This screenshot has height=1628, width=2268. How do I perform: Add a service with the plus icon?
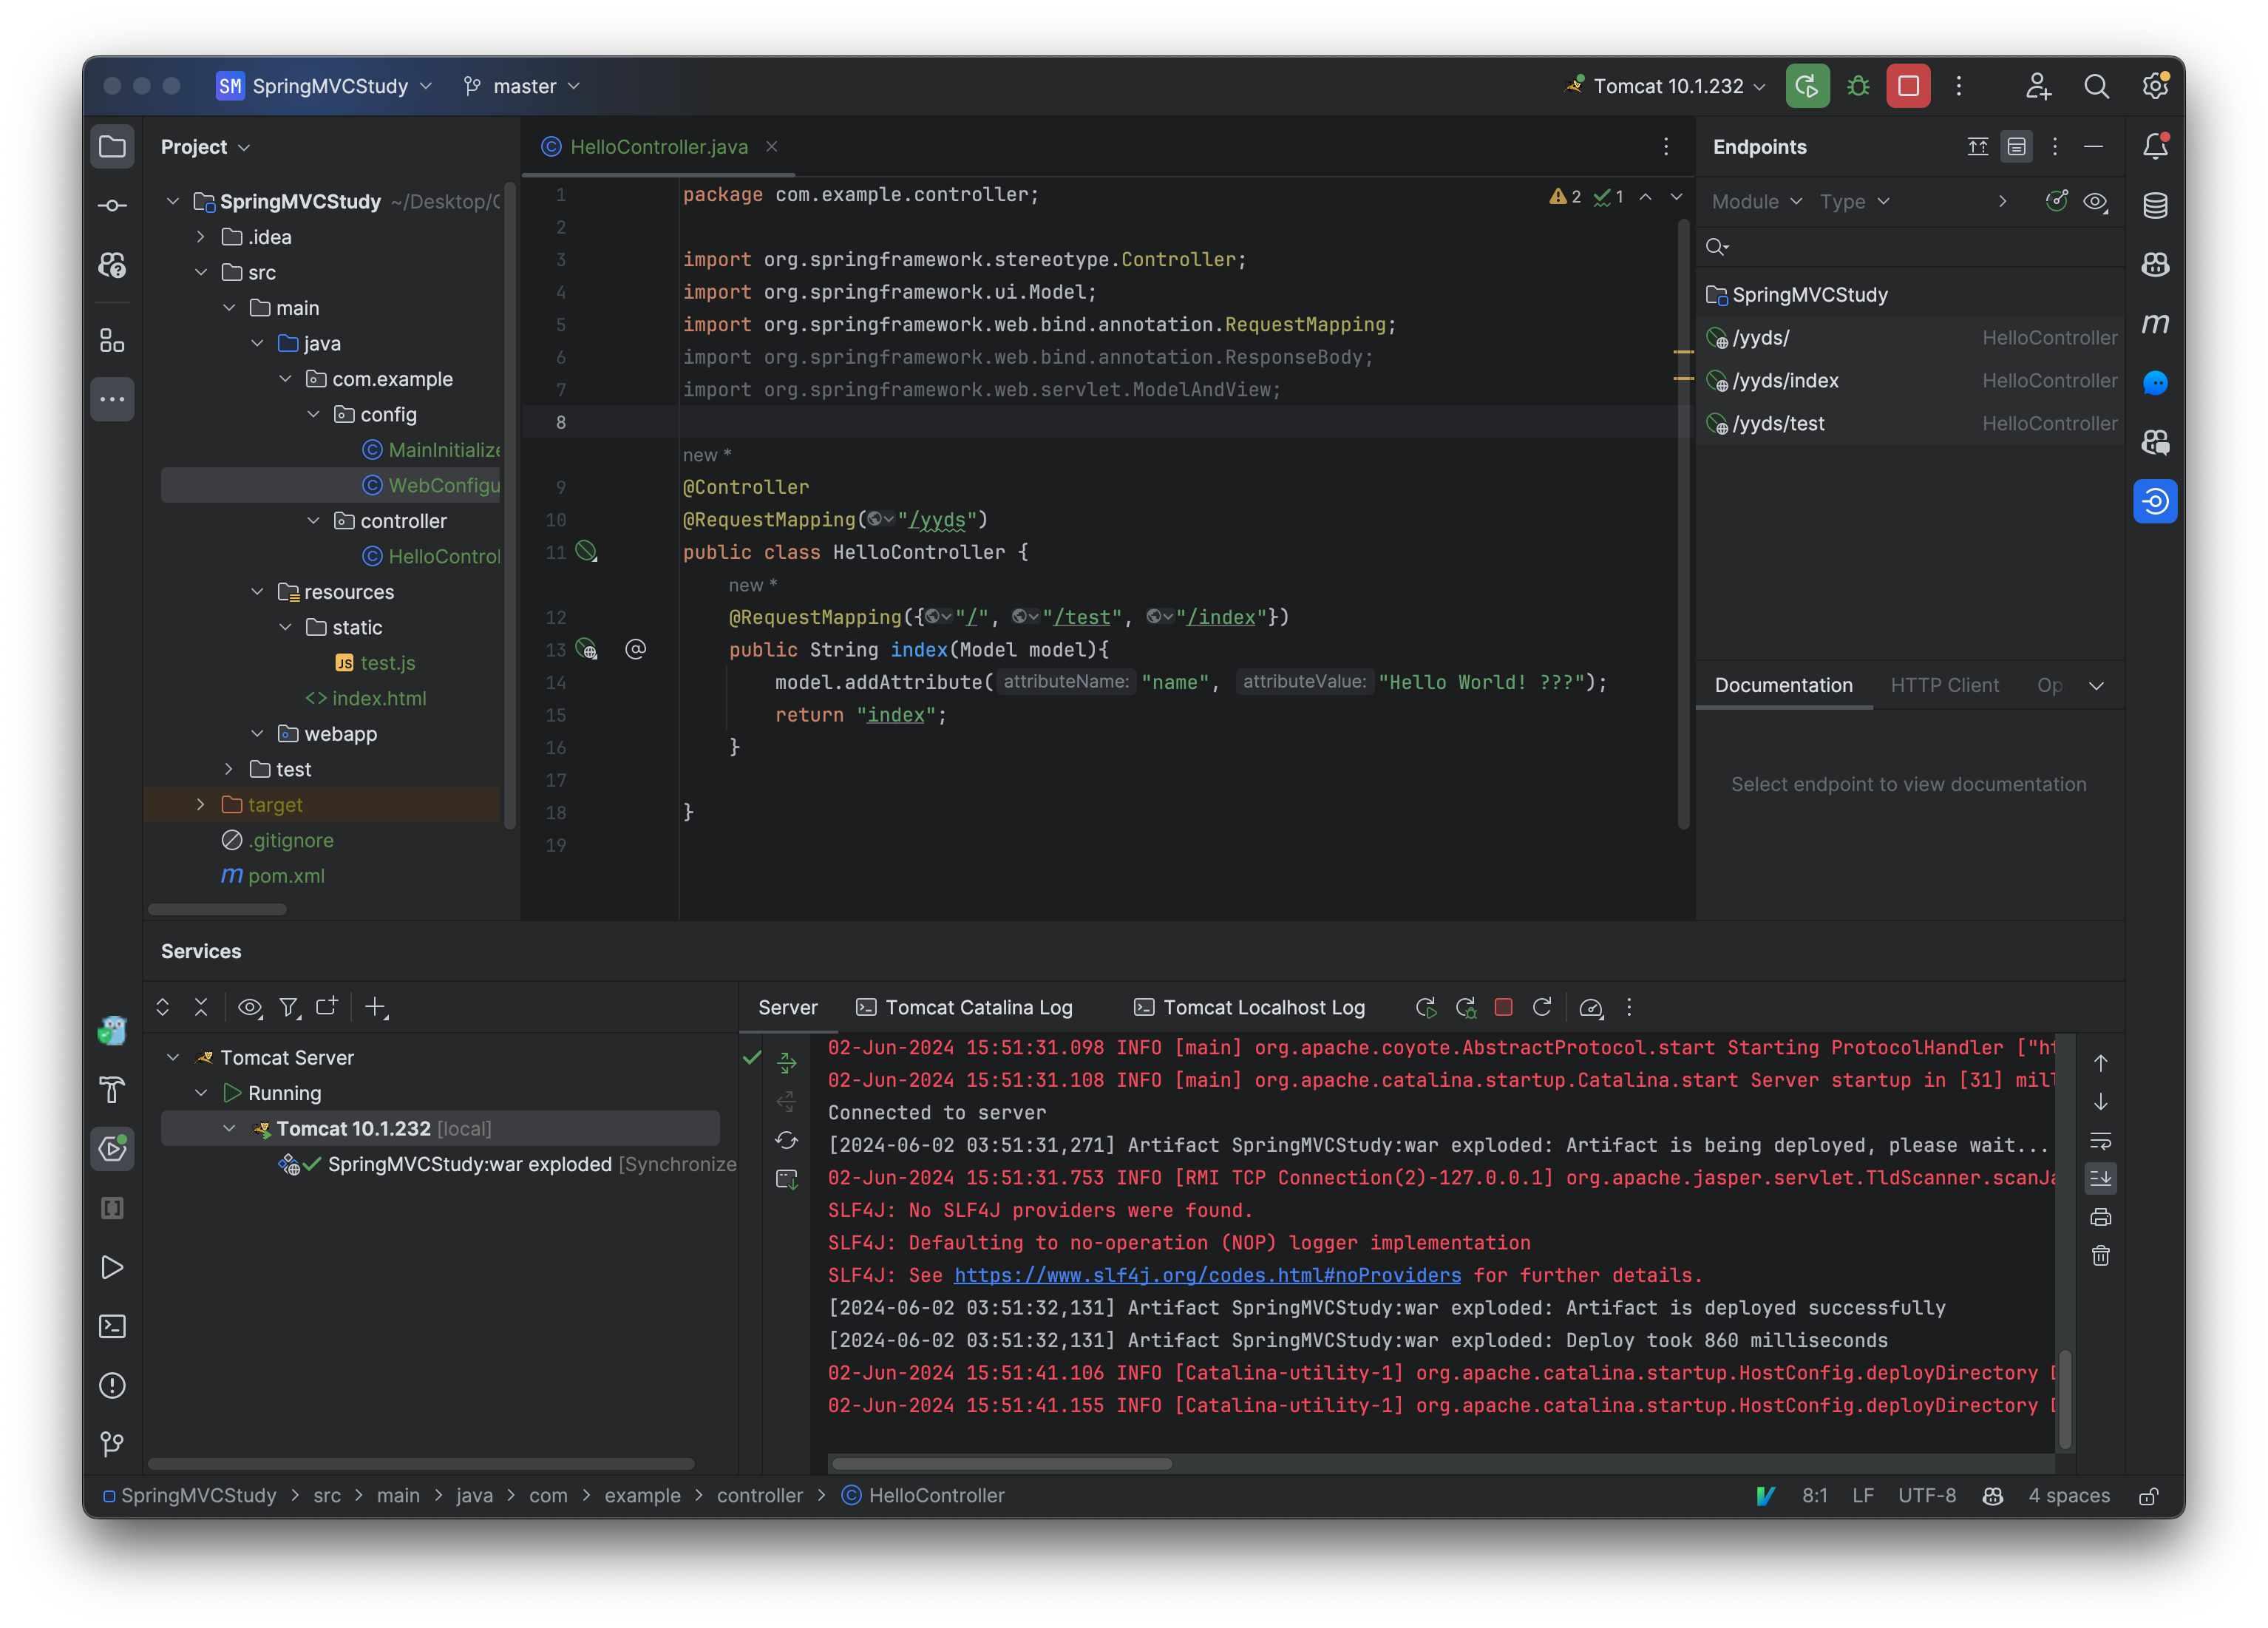point(375,1007)
